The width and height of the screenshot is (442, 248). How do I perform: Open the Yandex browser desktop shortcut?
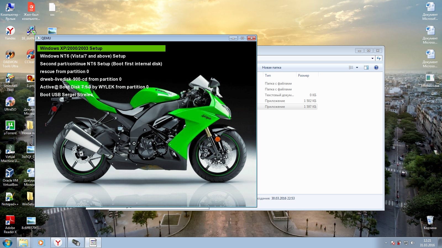(x=10, y=31)
